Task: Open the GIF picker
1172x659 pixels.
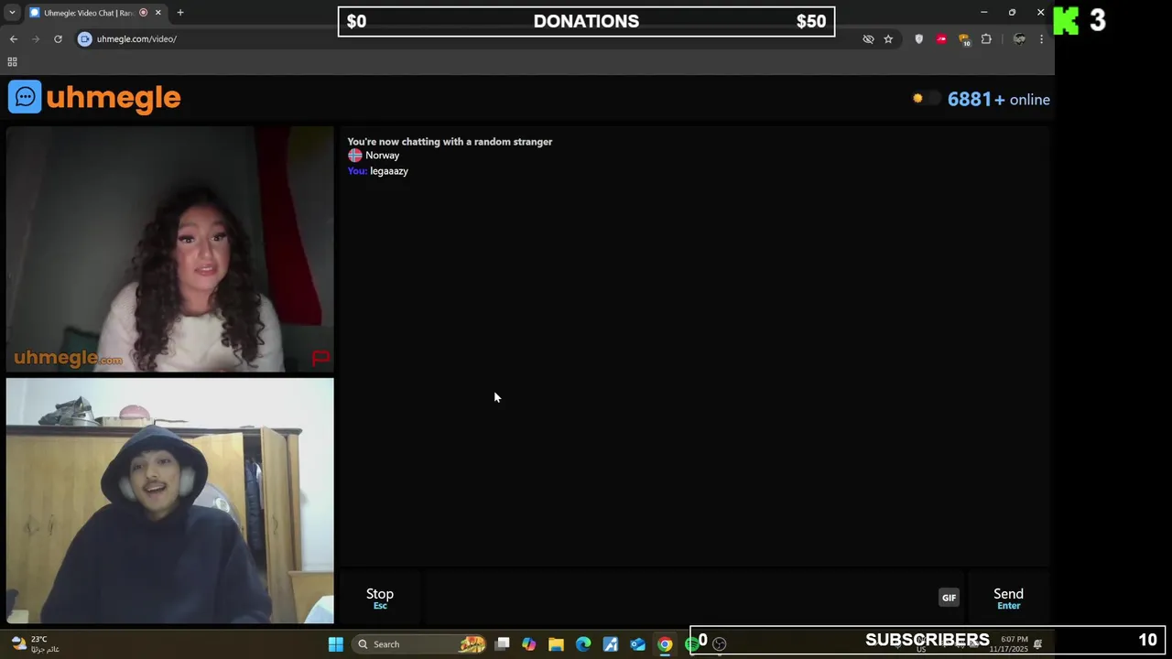Action: [x=949, y=598]
